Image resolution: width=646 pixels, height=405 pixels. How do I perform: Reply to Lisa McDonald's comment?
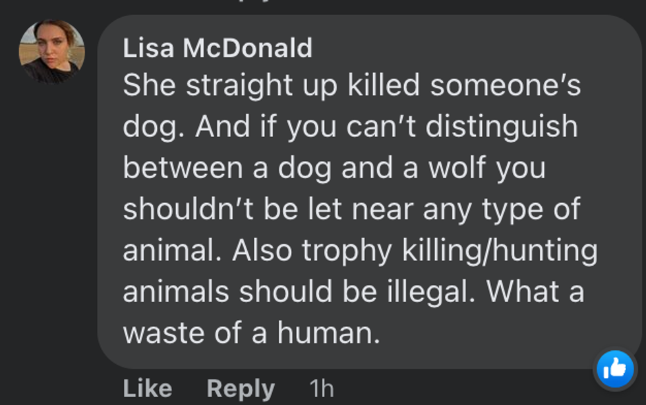(x=241, y=389)
